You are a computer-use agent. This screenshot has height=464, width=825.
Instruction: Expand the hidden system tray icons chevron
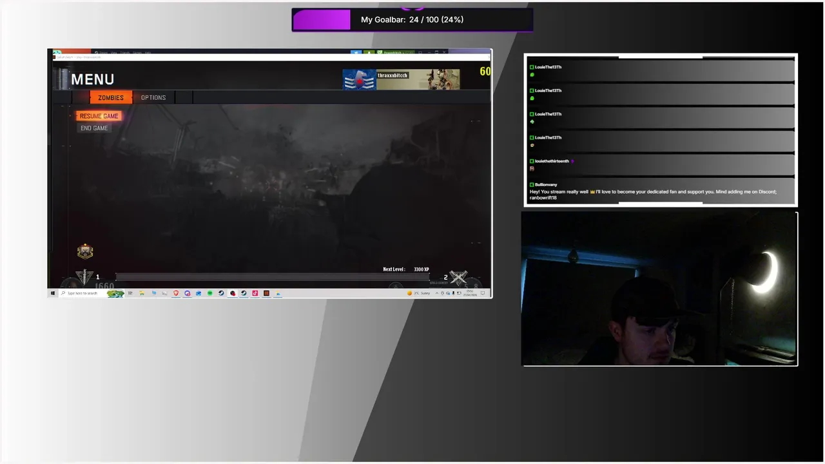pos(437,293)
